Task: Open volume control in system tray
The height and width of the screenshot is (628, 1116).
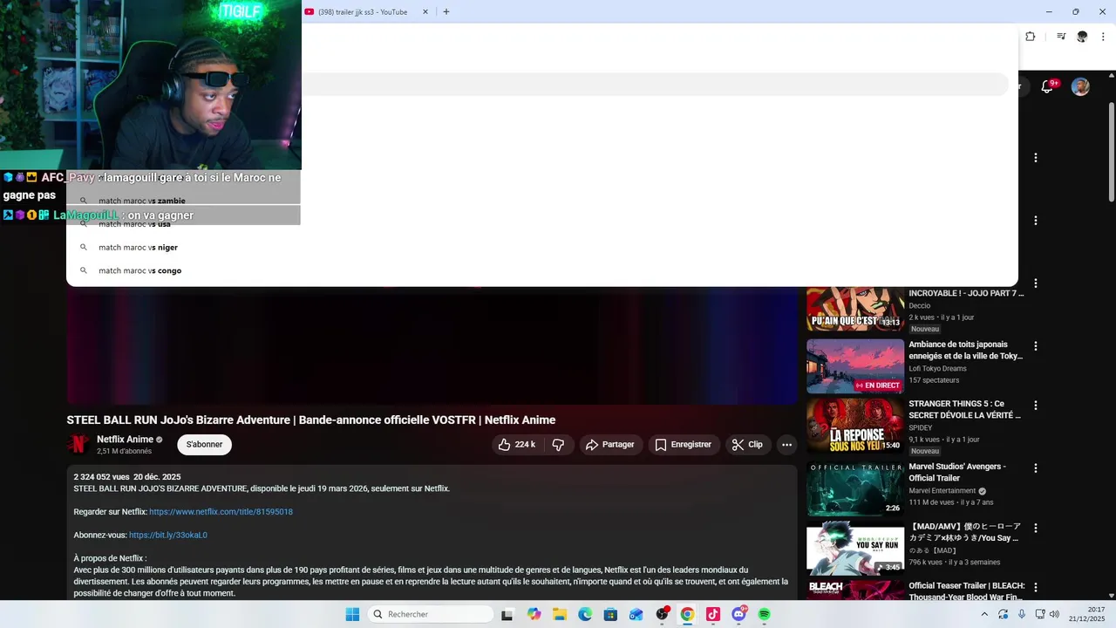Action: point(1053,614)
